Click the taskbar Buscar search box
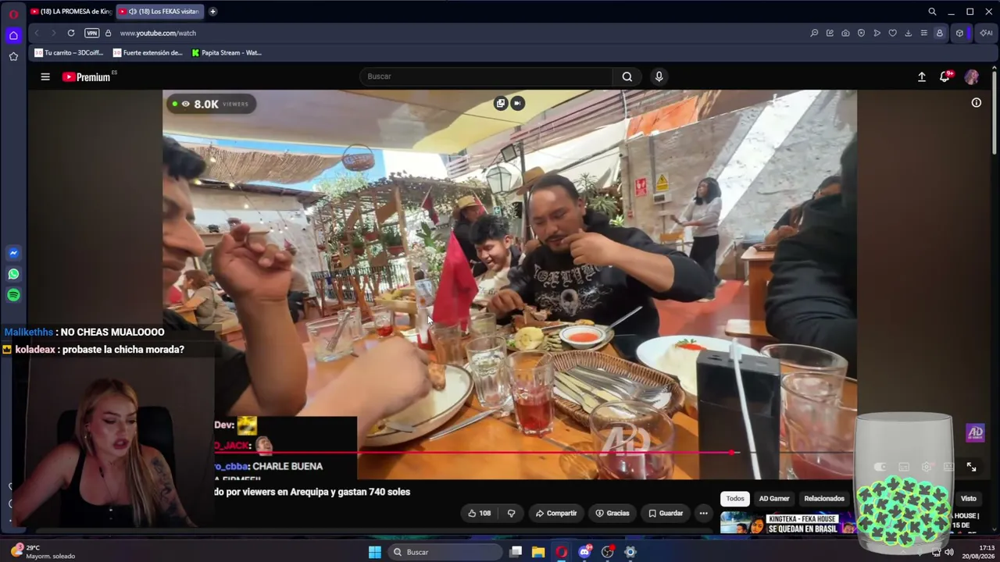The image size is (1000, 562). coord(445,552)
